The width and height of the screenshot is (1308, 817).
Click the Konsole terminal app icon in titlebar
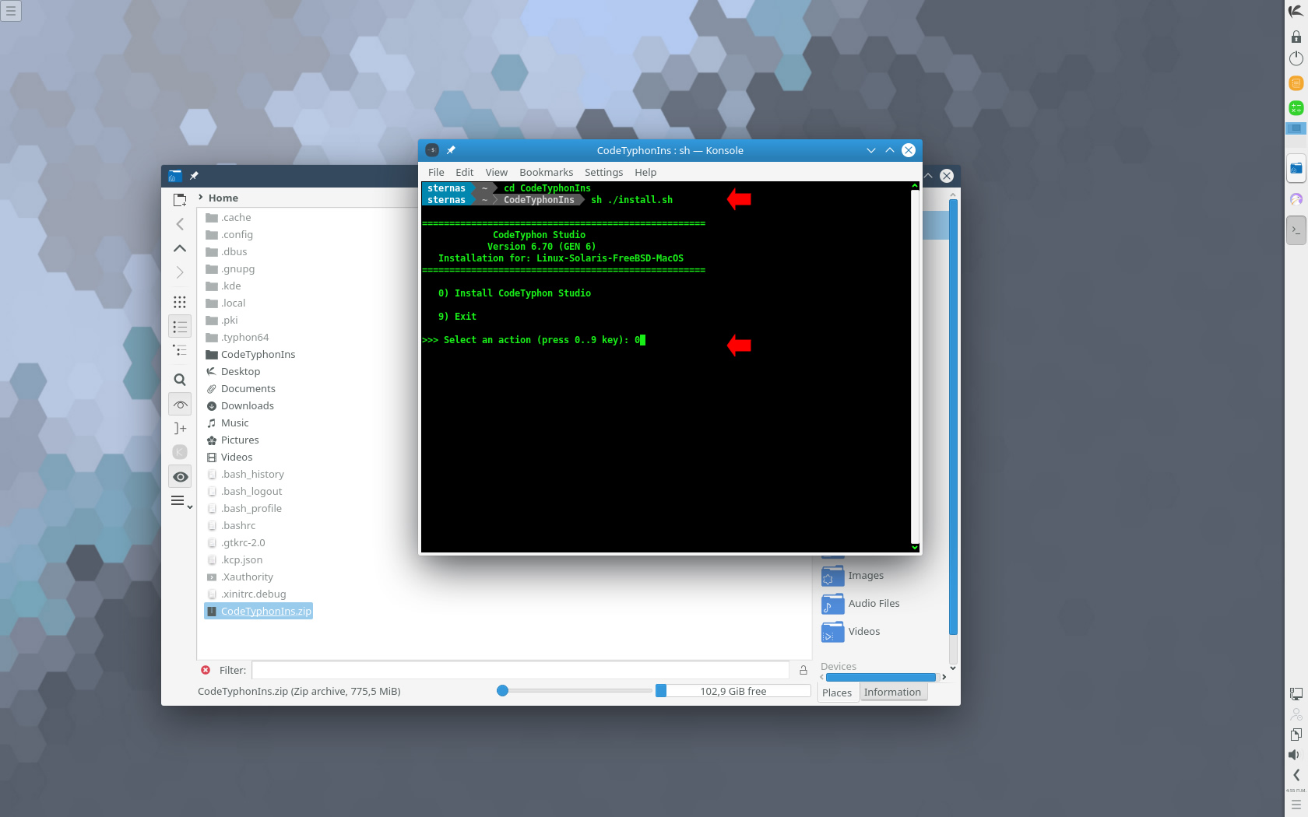tap(432, 150)
